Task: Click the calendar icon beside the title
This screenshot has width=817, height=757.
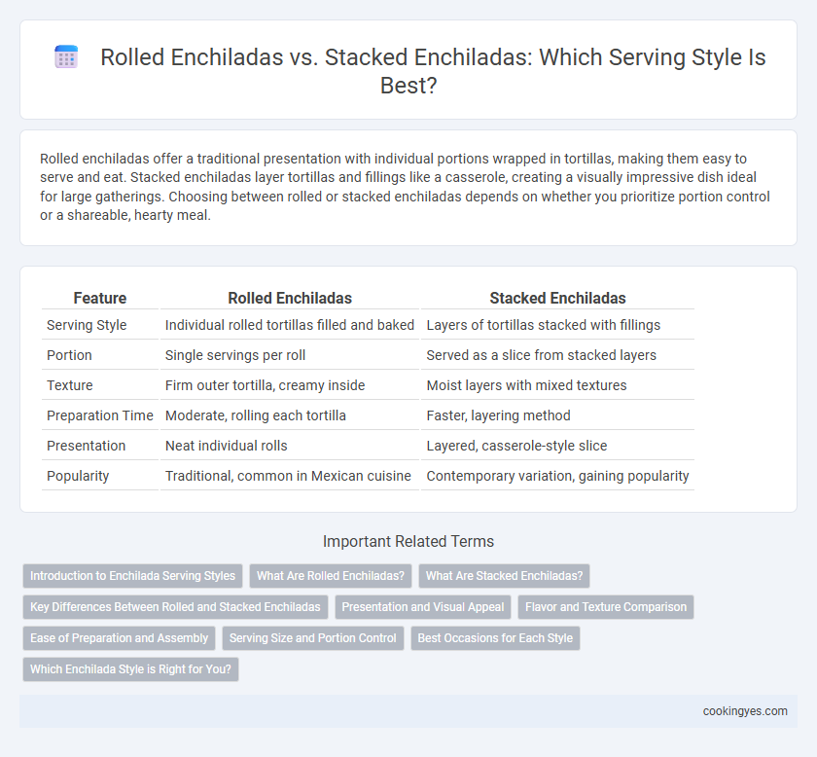Action: click(66, 56)
